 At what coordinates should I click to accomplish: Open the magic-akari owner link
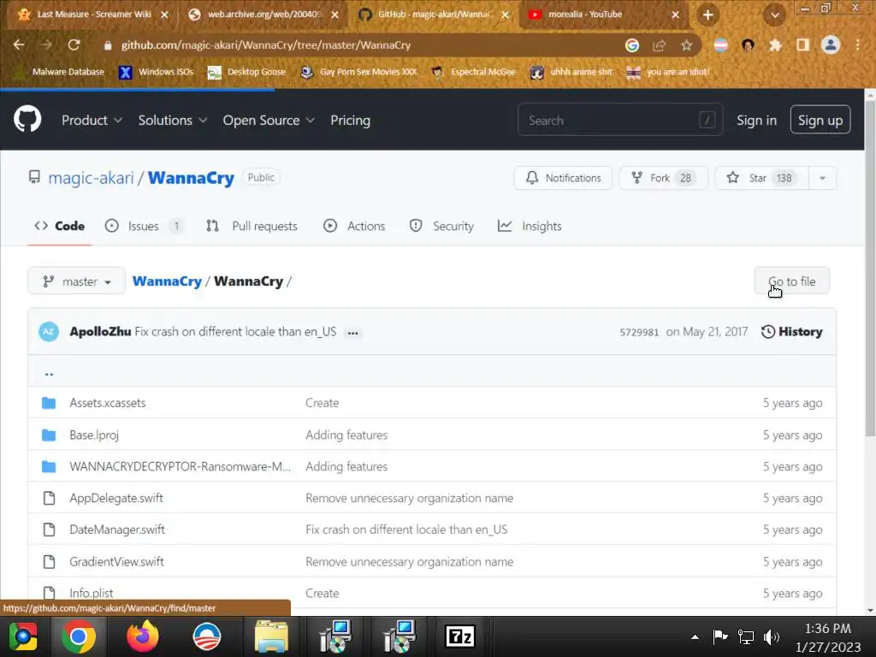(91, 178)
